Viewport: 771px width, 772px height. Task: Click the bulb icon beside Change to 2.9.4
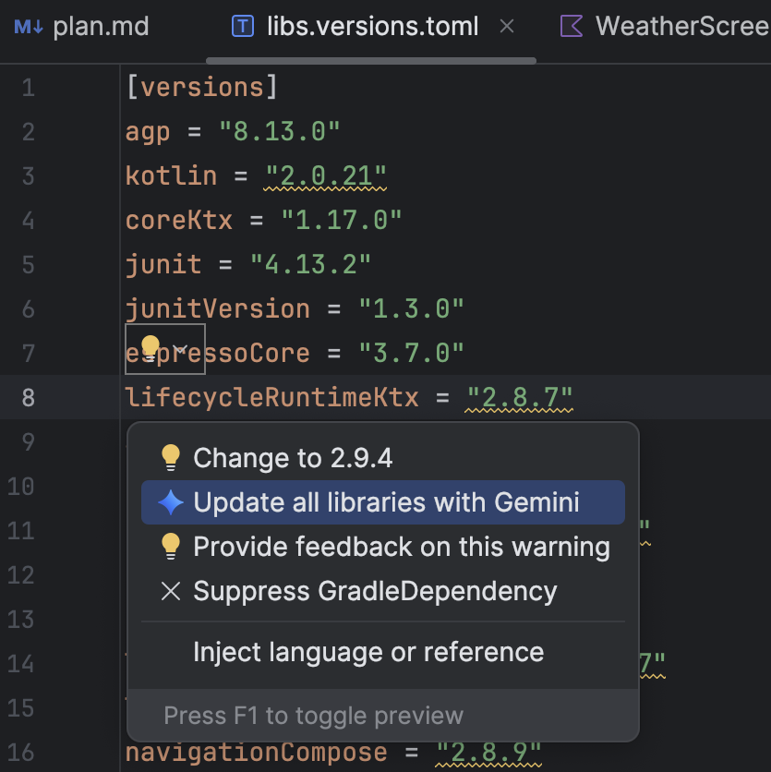point(170,457)
